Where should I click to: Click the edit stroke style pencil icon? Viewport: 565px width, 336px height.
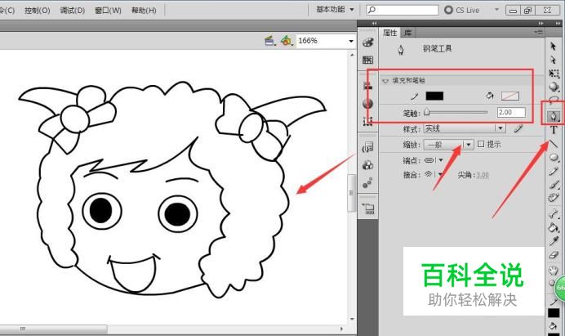tap(518, 128)
